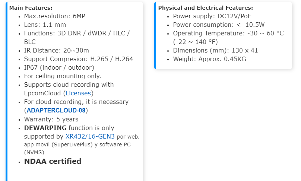Click the Power consumption 10.5W entry
The image size is (301, 181).
[219, 25]
